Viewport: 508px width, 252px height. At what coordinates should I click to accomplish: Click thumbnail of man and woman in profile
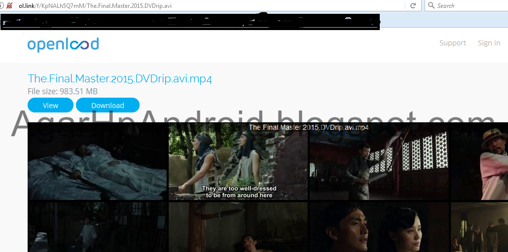pyautogui.click(x=379, y=227)
